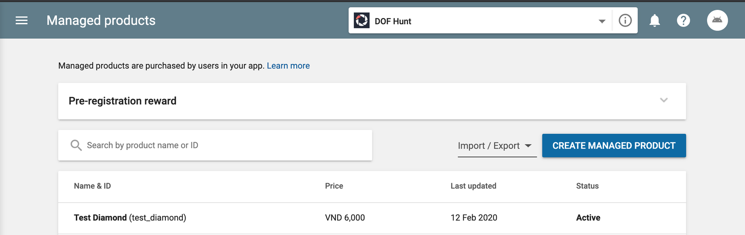The image size is (745, 235).
Task: Open the Test Diamond product row
Action: click(x=130, y=218)
